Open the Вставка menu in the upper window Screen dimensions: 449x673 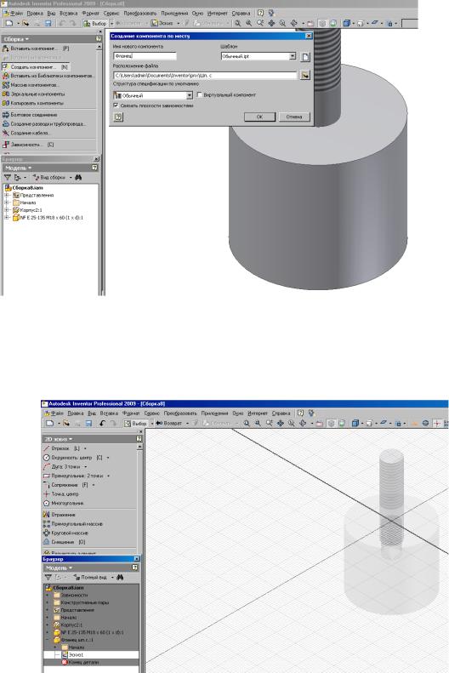[x=69, y=14]
